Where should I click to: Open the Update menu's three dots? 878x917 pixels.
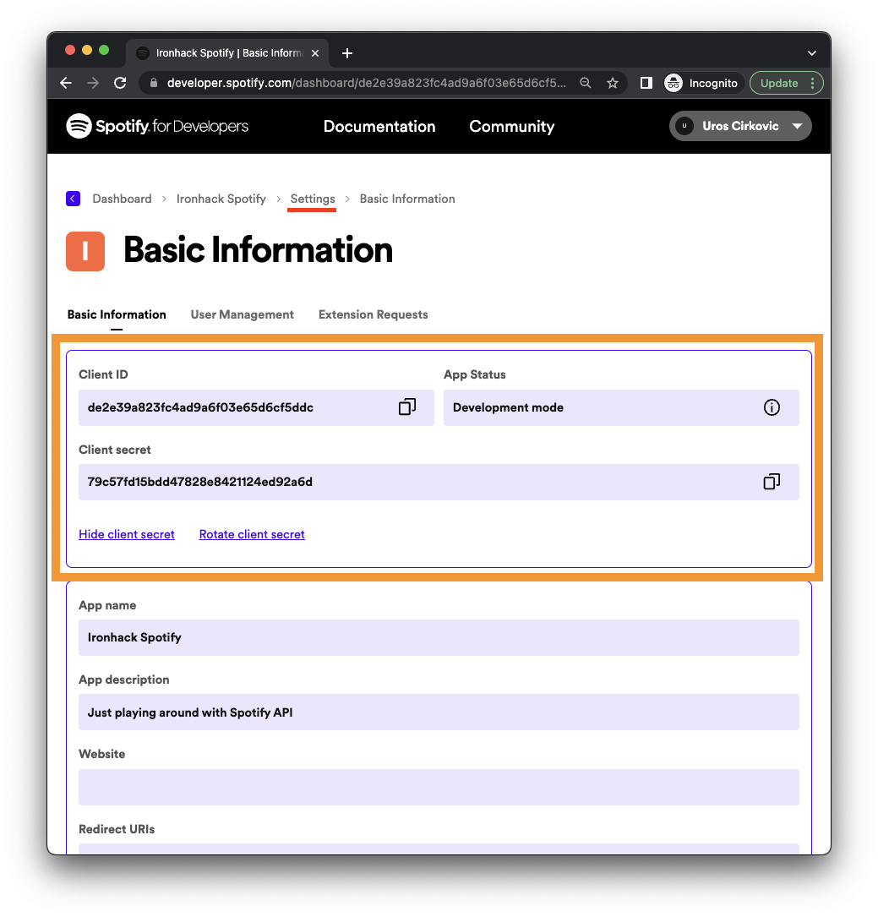point(813,83)
